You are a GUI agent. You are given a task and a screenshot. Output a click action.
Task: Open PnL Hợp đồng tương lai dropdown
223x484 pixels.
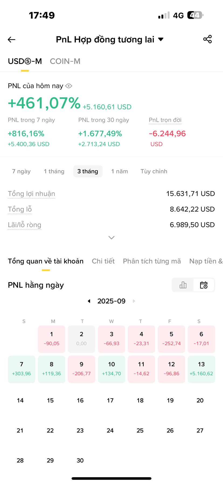pyautogui.click(x=110, y=39)
